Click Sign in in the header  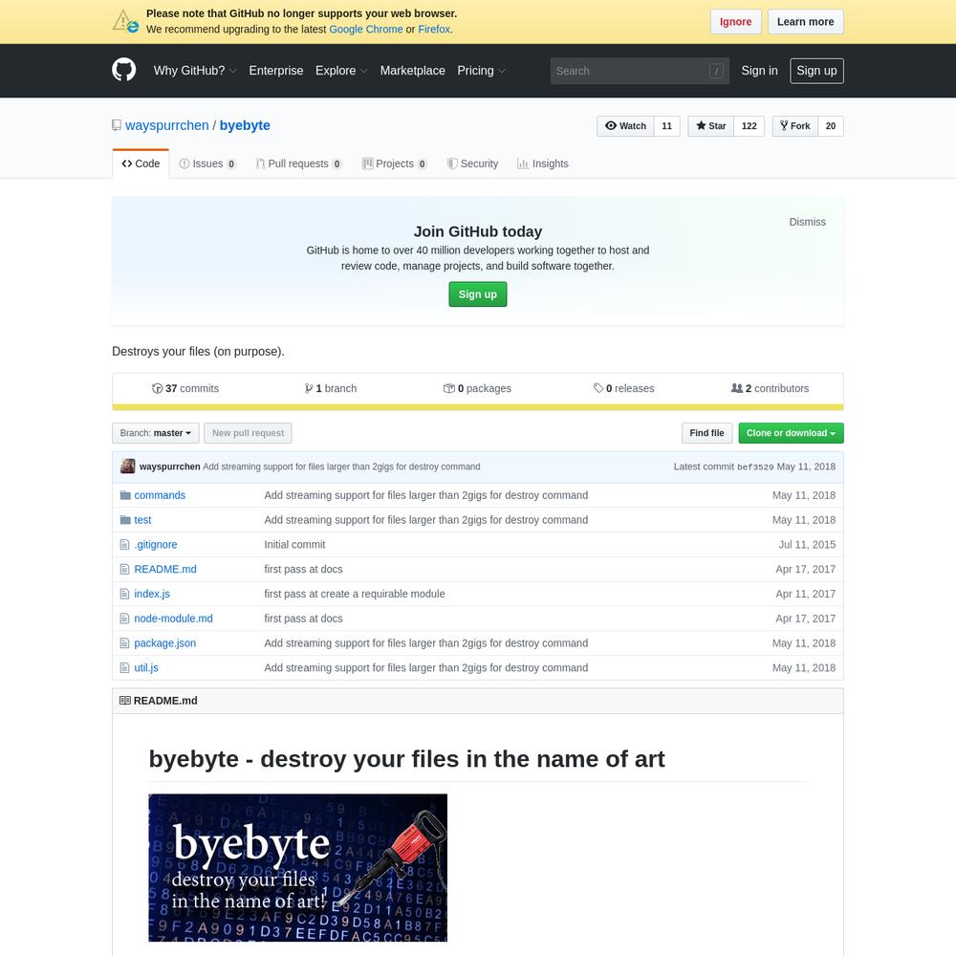coord(759,71)
